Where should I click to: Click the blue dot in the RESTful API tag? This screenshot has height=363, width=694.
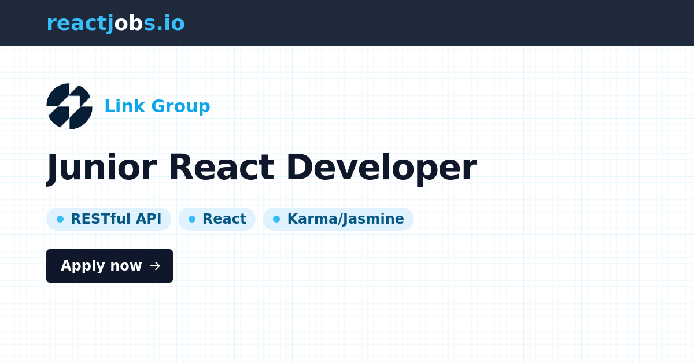[x=60, y=219]
